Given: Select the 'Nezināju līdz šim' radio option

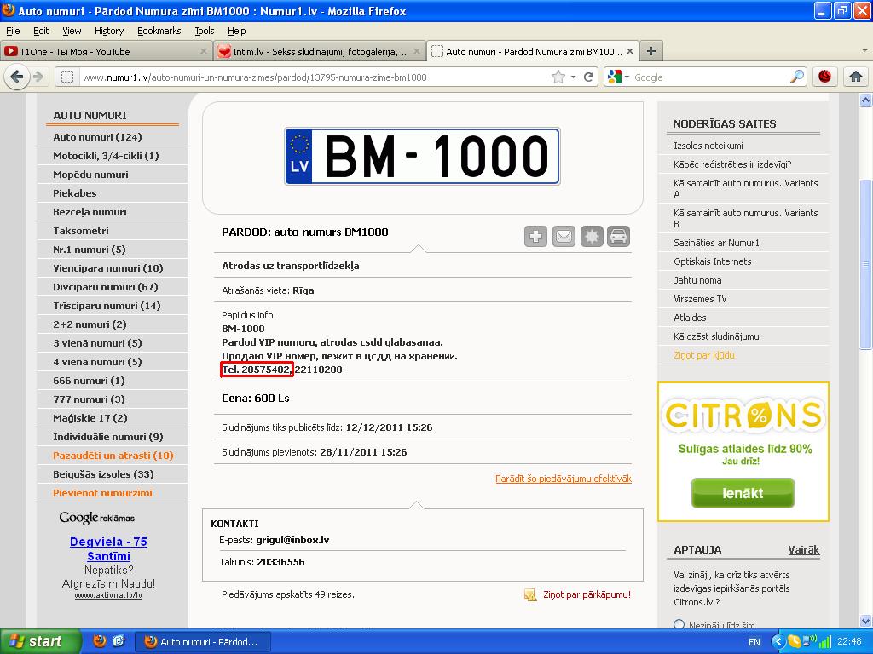Looking at the screenshot, I should click(679, 625).
